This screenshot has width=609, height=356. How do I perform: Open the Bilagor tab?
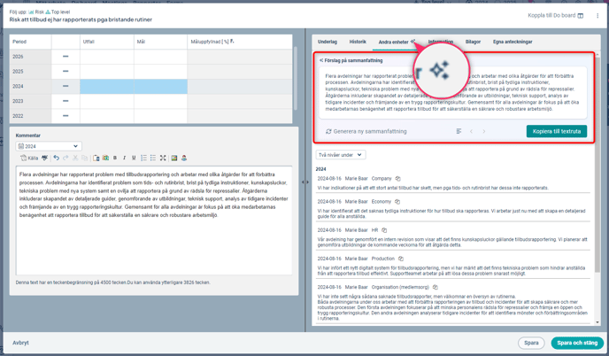(473, 42)
